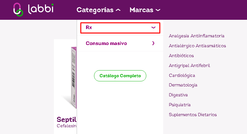Expand Consumo masivo arrow
The height and width of the screenshot is (134, 247).
pos(153,43)
